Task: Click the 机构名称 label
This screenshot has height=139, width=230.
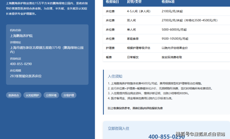Action: pyautogui.click(x=16, y=30)
